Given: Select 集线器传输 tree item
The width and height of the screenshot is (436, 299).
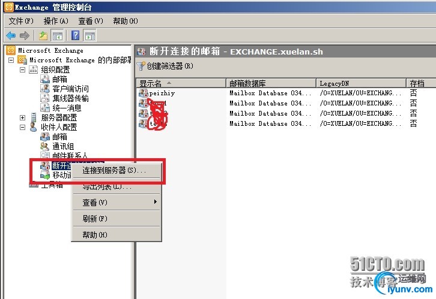Looking at the screenshot, I should pyautogui.click(x=70, y=98).
